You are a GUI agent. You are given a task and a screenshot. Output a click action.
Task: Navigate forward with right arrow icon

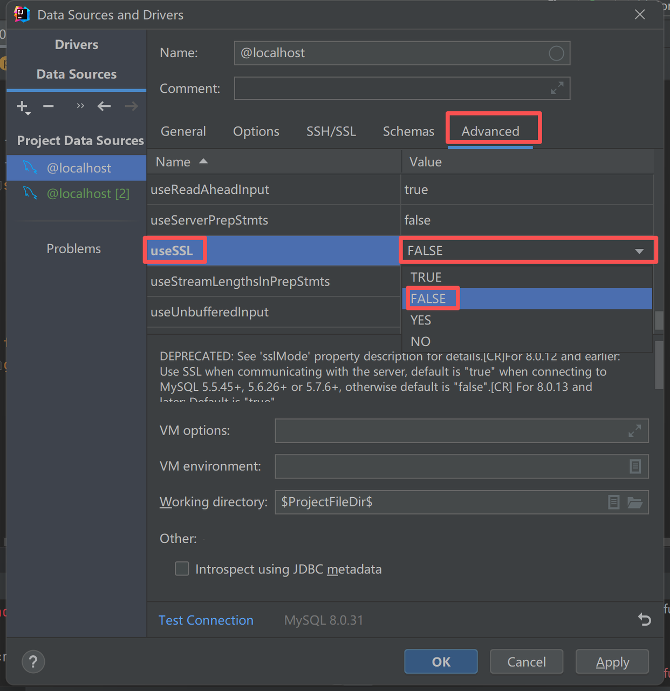131,106
